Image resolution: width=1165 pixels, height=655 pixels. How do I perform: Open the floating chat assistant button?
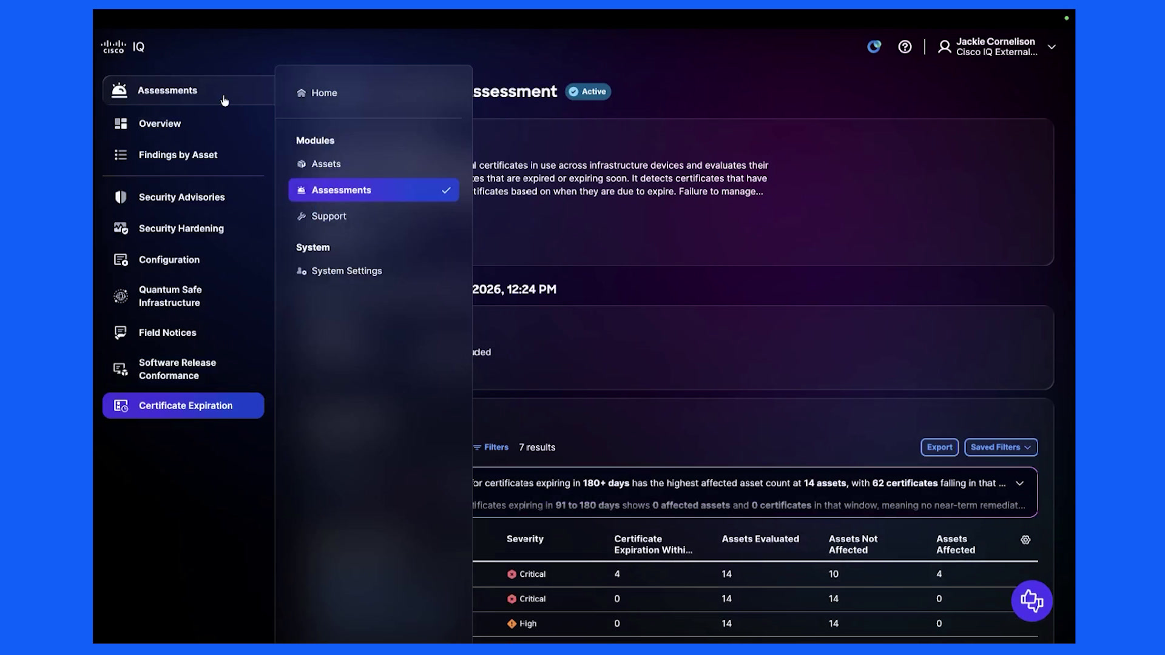[1032, 601]
